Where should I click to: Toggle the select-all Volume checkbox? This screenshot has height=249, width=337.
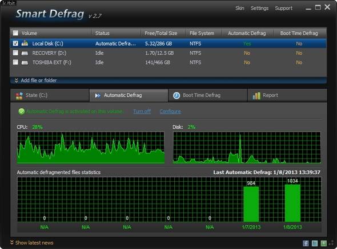(15, 33)
